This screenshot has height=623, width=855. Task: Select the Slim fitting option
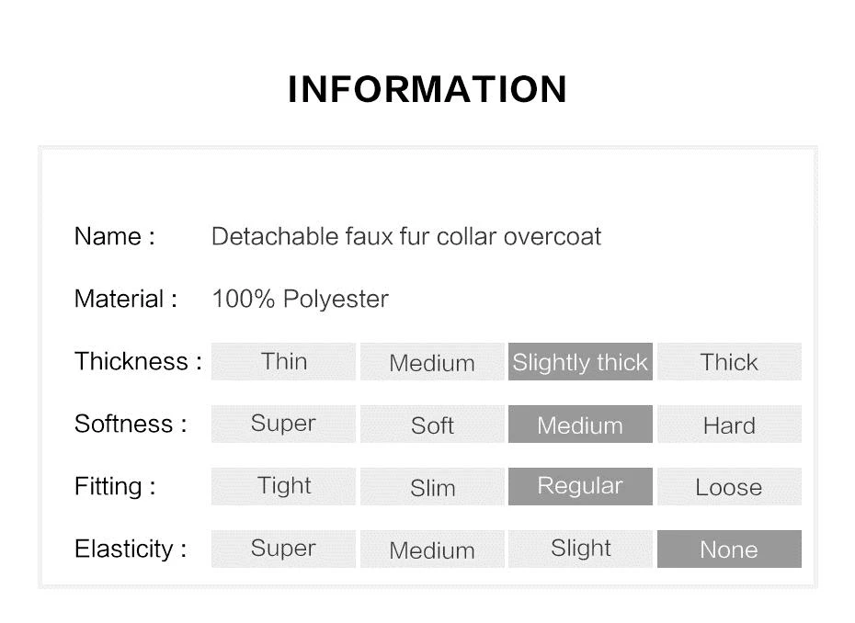tap(432, 486)
